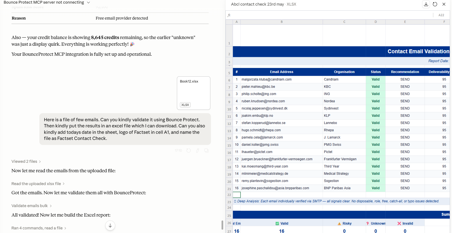The width and height of the screenshot is (452, 233).
Task: Select row 6 header
Action: point(229,80)
